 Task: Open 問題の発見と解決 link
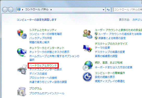pos(39,42)
